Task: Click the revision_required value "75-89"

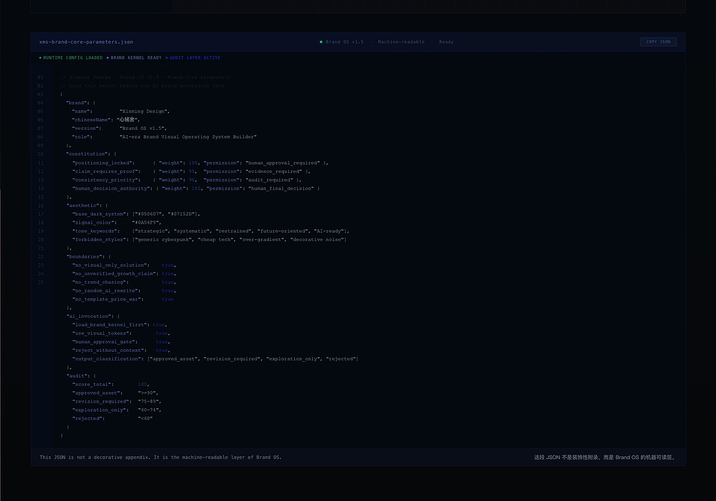Action: pyautogui.click(x=149, y=401)
